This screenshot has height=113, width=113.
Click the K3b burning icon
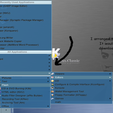(x=0, y=88)
